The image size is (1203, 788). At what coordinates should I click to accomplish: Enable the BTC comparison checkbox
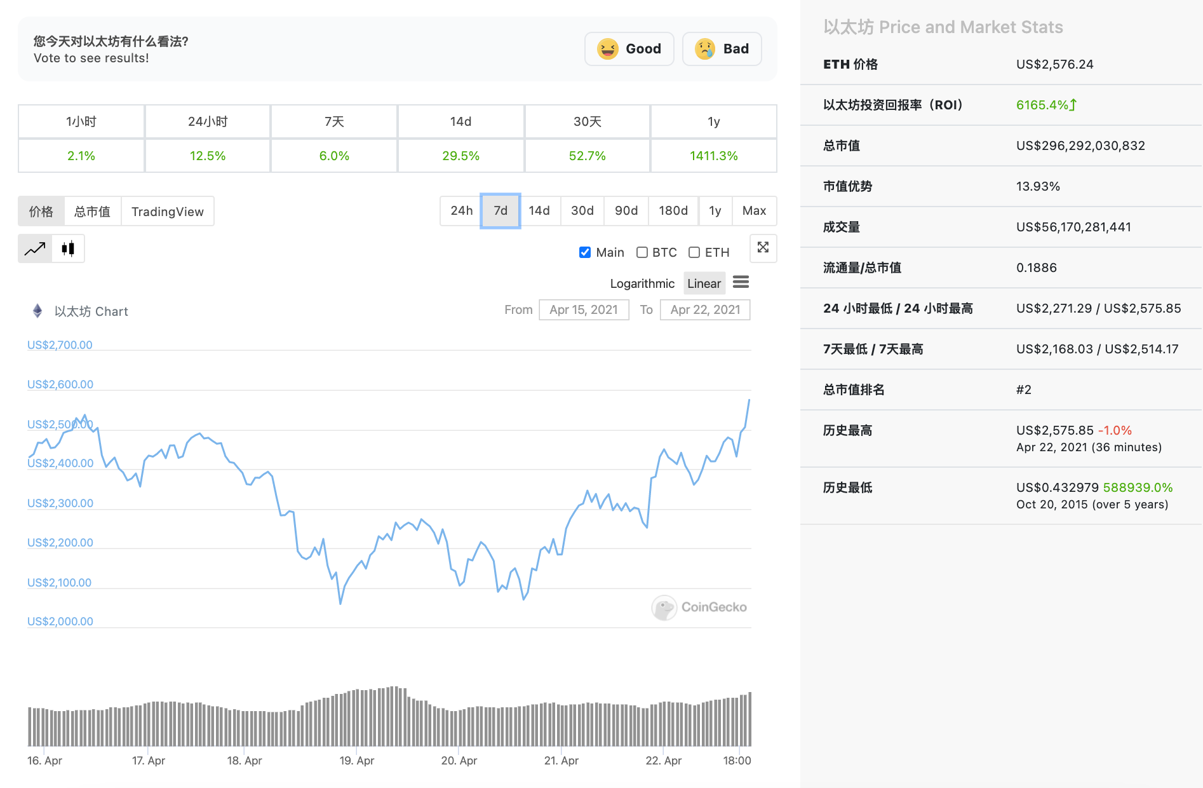[x=642, y=252]
